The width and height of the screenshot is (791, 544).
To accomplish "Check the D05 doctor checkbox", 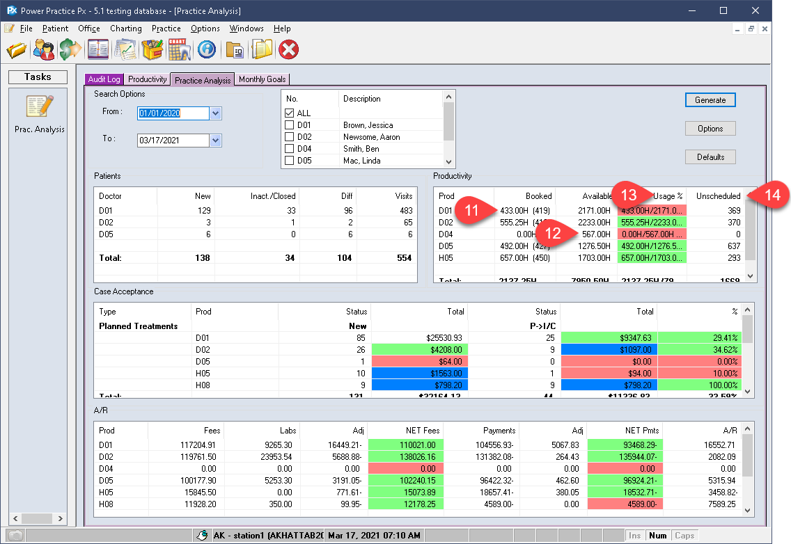I will (x=289, y=160).
